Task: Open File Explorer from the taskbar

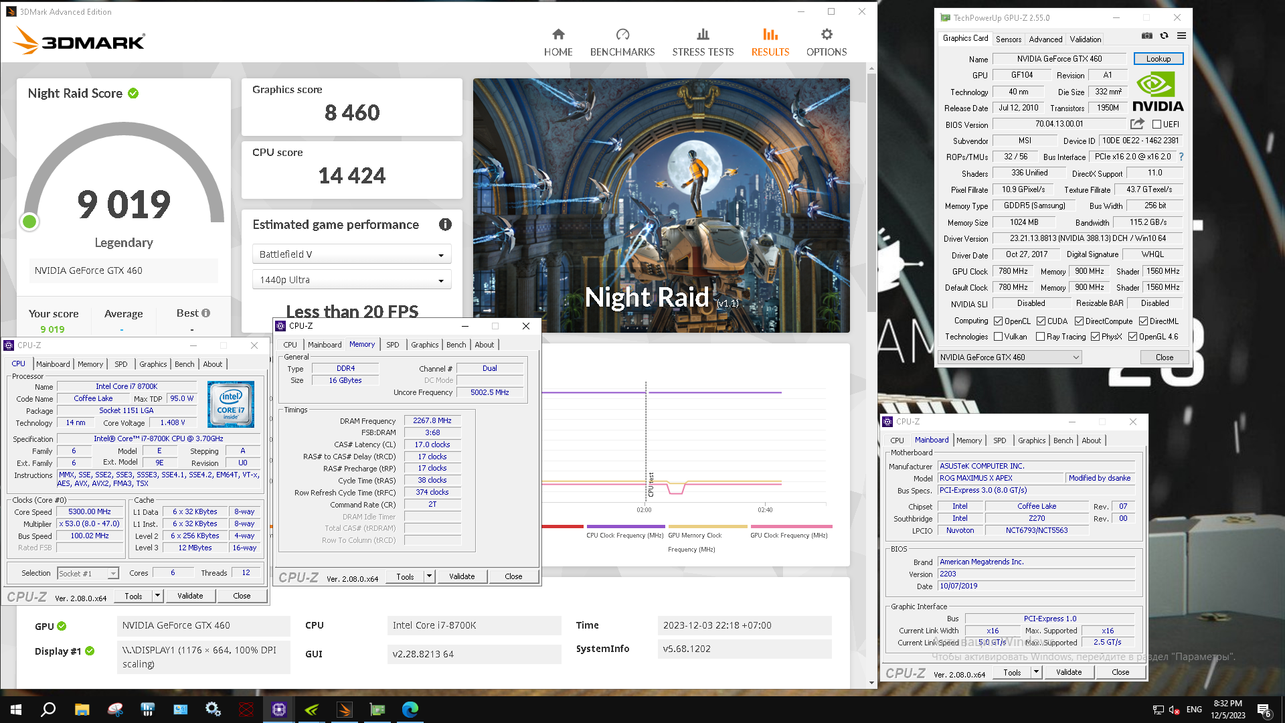Action: pyautogui.click(x=82, y=710)
